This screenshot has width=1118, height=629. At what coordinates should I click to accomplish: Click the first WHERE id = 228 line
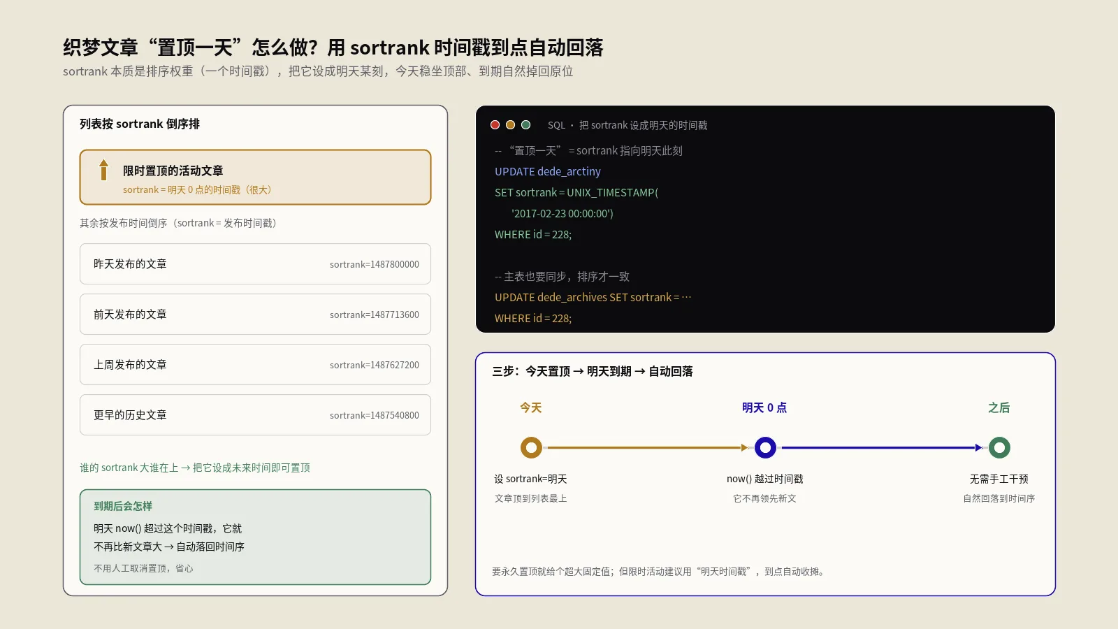pyautogui.click(x=533, y=234)
